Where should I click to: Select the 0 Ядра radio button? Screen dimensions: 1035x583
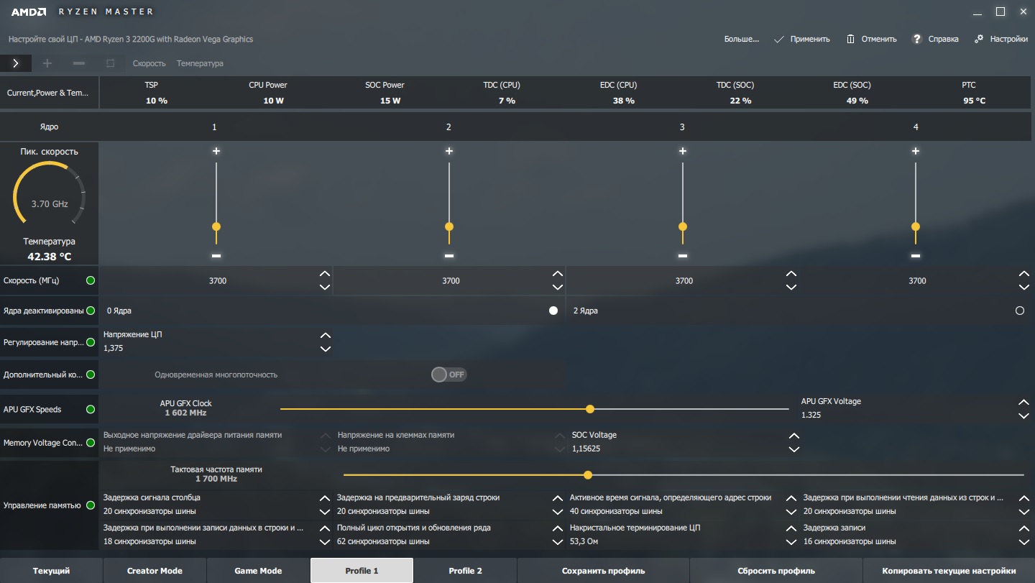click(x=553, y=311)
